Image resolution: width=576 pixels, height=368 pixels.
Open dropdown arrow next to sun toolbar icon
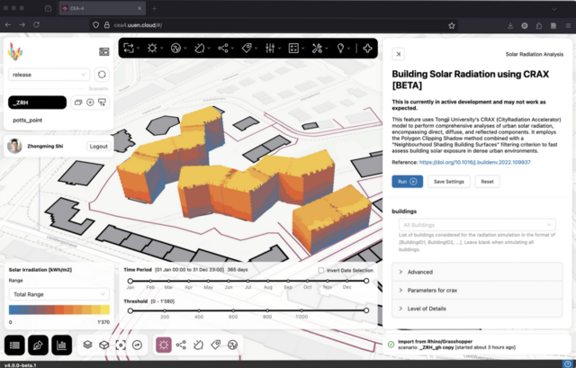point(162,48)
